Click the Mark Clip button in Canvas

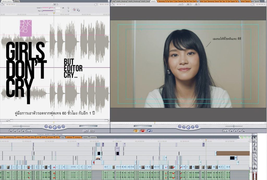click(x=239, y=131)
